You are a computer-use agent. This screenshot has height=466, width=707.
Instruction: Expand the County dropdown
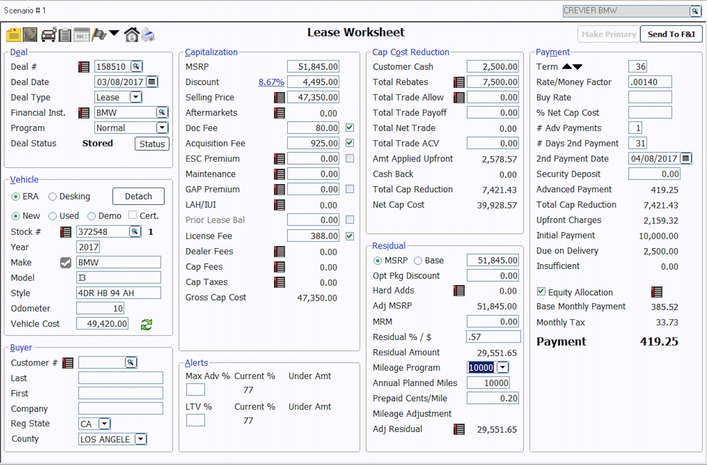(x=141, y=439)
